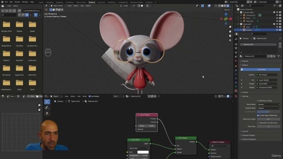Adjust the Layer Weight Blend slider
The width and height of the screenshot is (283, 159).
[146, 126]
